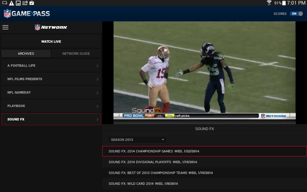Switch to the Archives tab
307x192 pixels.
click(x=26, y=53)
